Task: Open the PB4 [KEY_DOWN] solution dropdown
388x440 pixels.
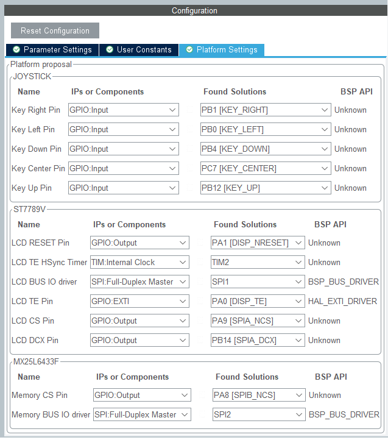Action: (x=266, y=149)
